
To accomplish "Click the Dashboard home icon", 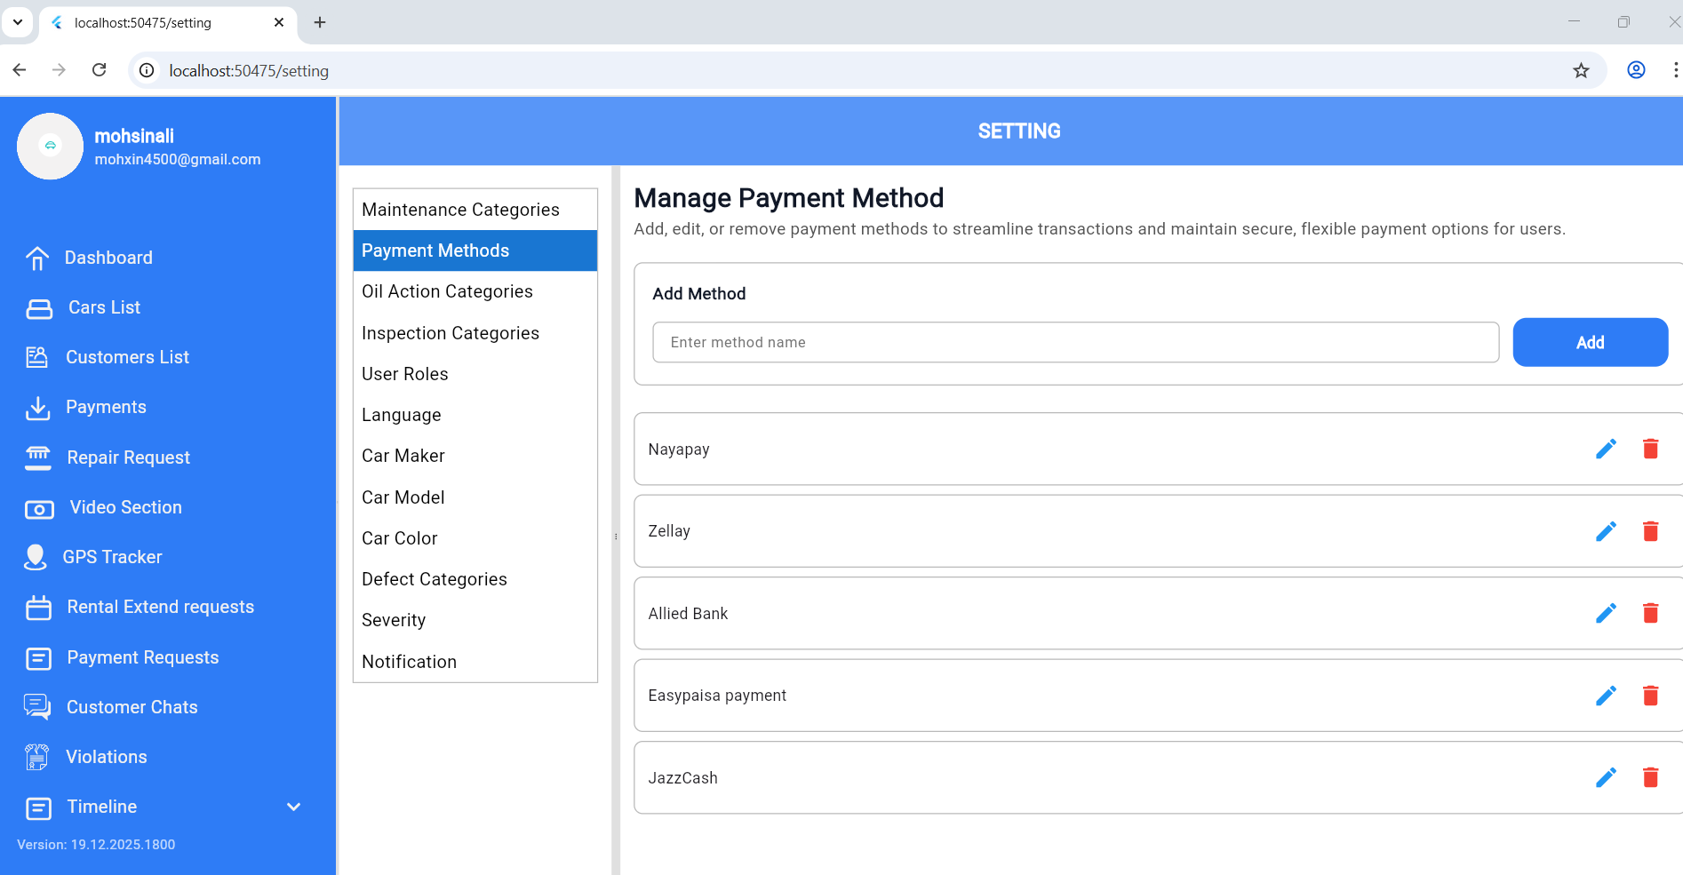I will click(37, 258).
